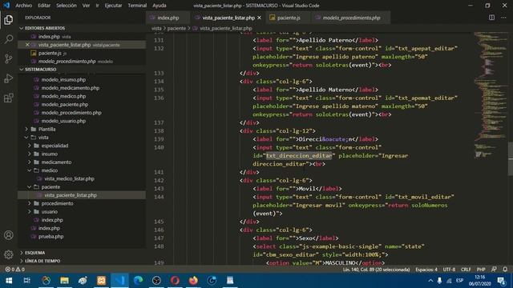Open the Extensions view
The height and width of the screenshot is (288, 513).
[9, 98]
